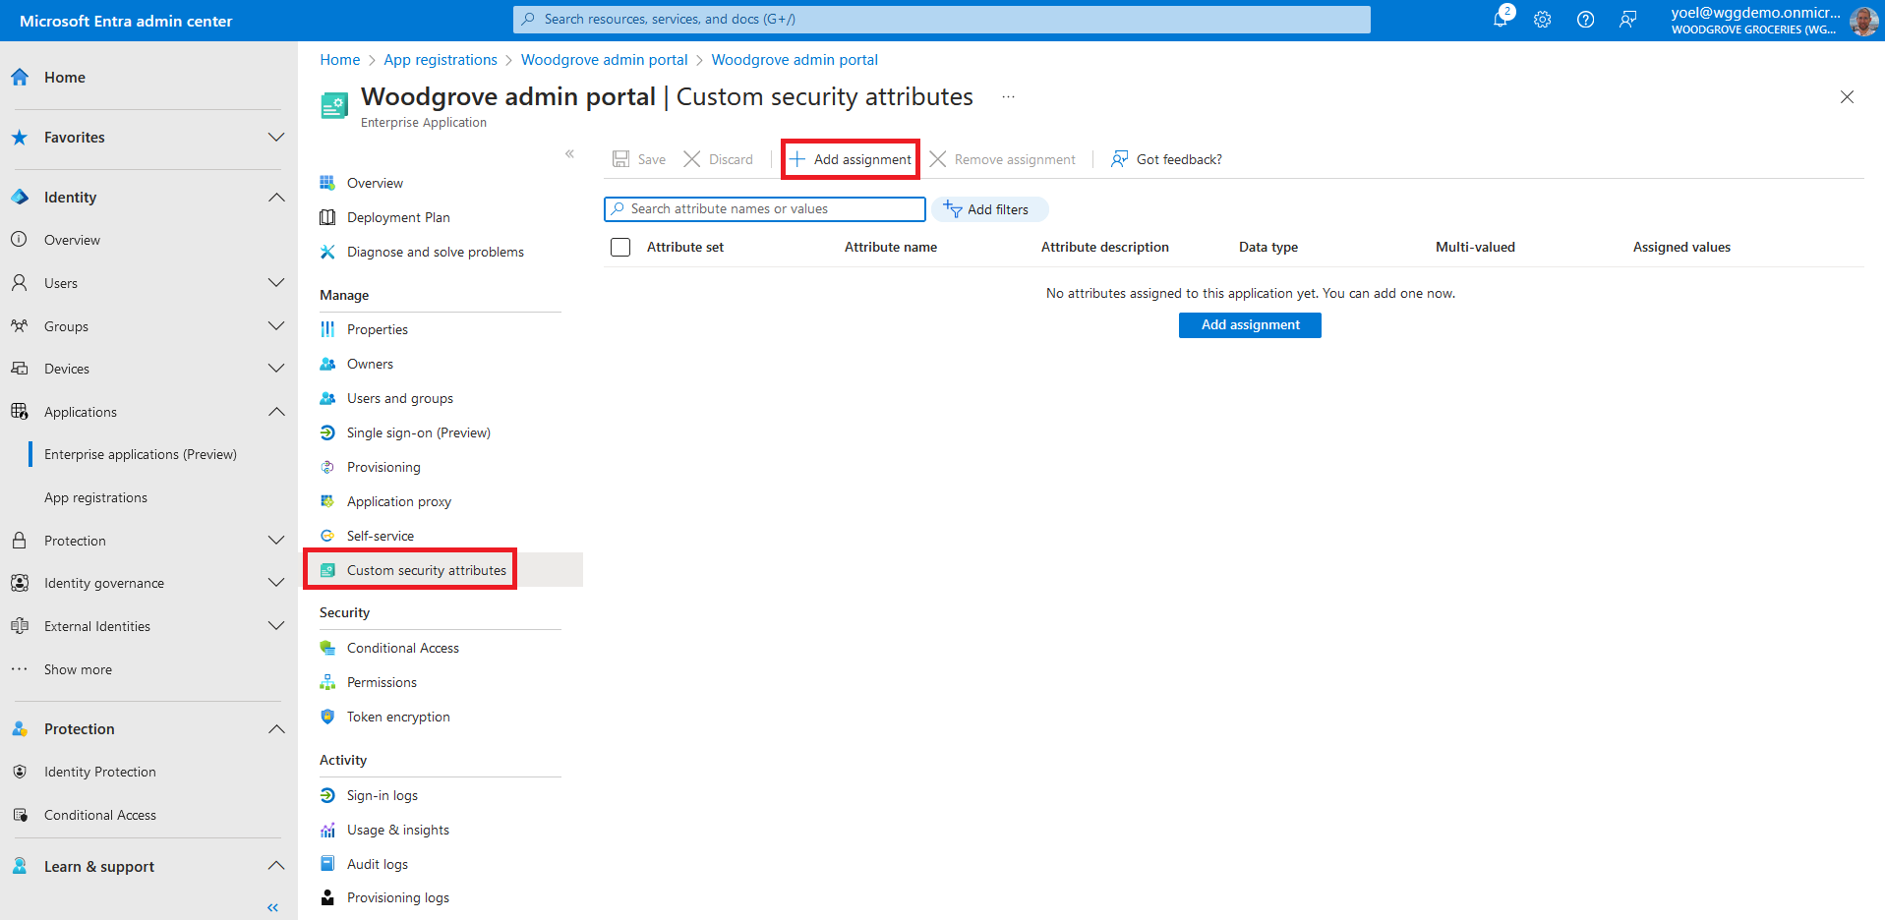Collapse the resource menu with double-chevron
This screenshot has width=1885, height=920.
[x=569, y=154]
